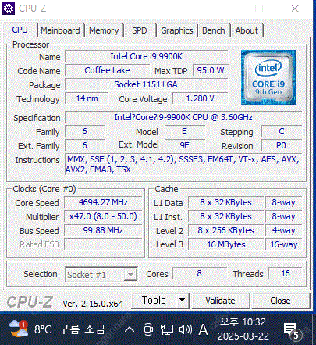Open the SPD tab
This screenshot has width=316, height=345.
tap(140, 30)
